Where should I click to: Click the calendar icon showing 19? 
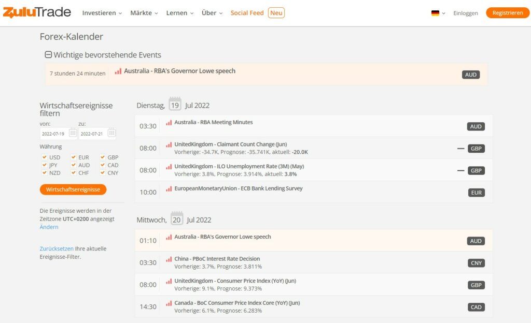(175, 105)
